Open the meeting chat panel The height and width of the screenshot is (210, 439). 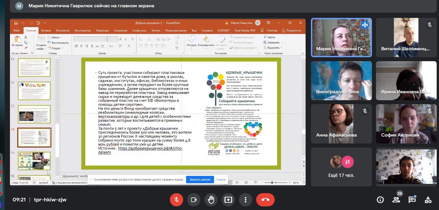click(x=412, y=200)
